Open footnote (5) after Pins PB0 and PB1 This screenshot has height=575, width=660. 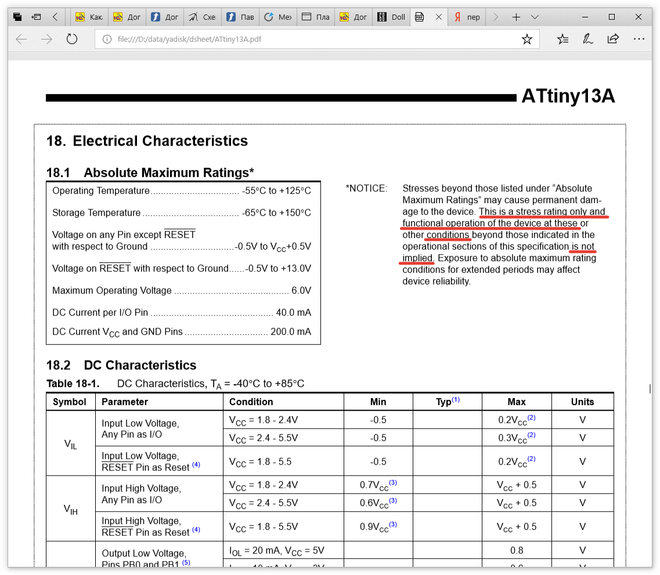pyautogui.click(x=186, y=562)
